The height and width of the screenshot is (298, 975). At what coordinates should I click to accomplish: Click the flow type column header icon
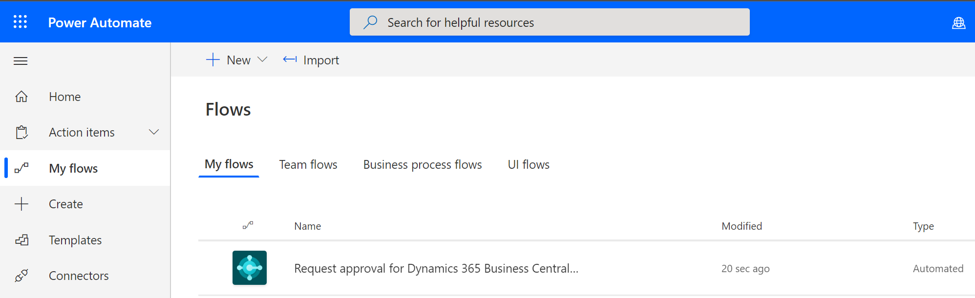(248, 225)
